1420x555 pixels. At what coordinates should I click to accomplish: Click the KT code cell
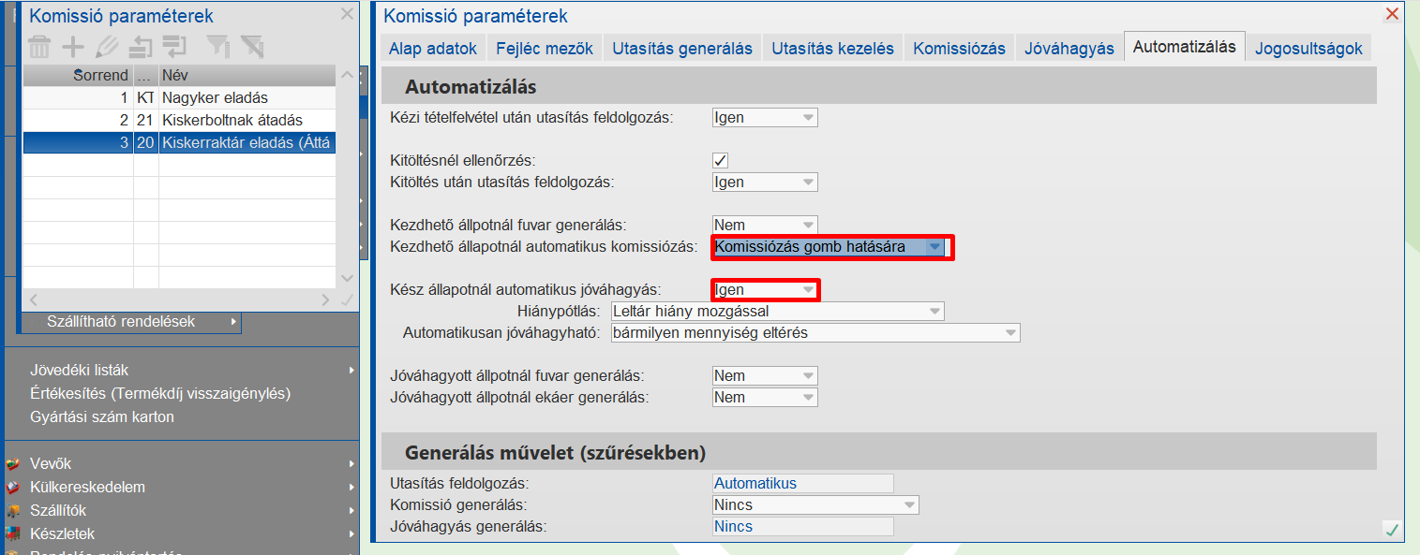pyautogui.click(x=145, y=97)
